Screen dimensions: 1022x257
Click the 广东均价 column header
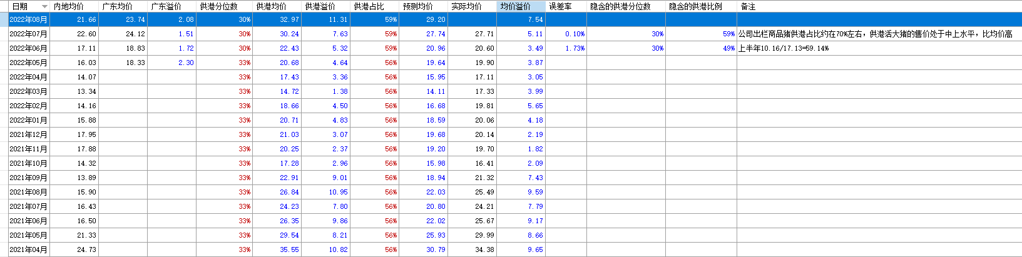click(x=123, y=6)
